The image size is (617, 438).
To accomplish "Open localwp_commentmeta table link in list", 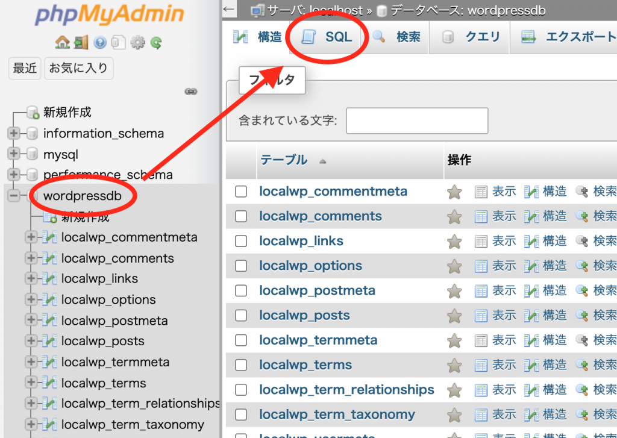I will (x=333, y=192).
